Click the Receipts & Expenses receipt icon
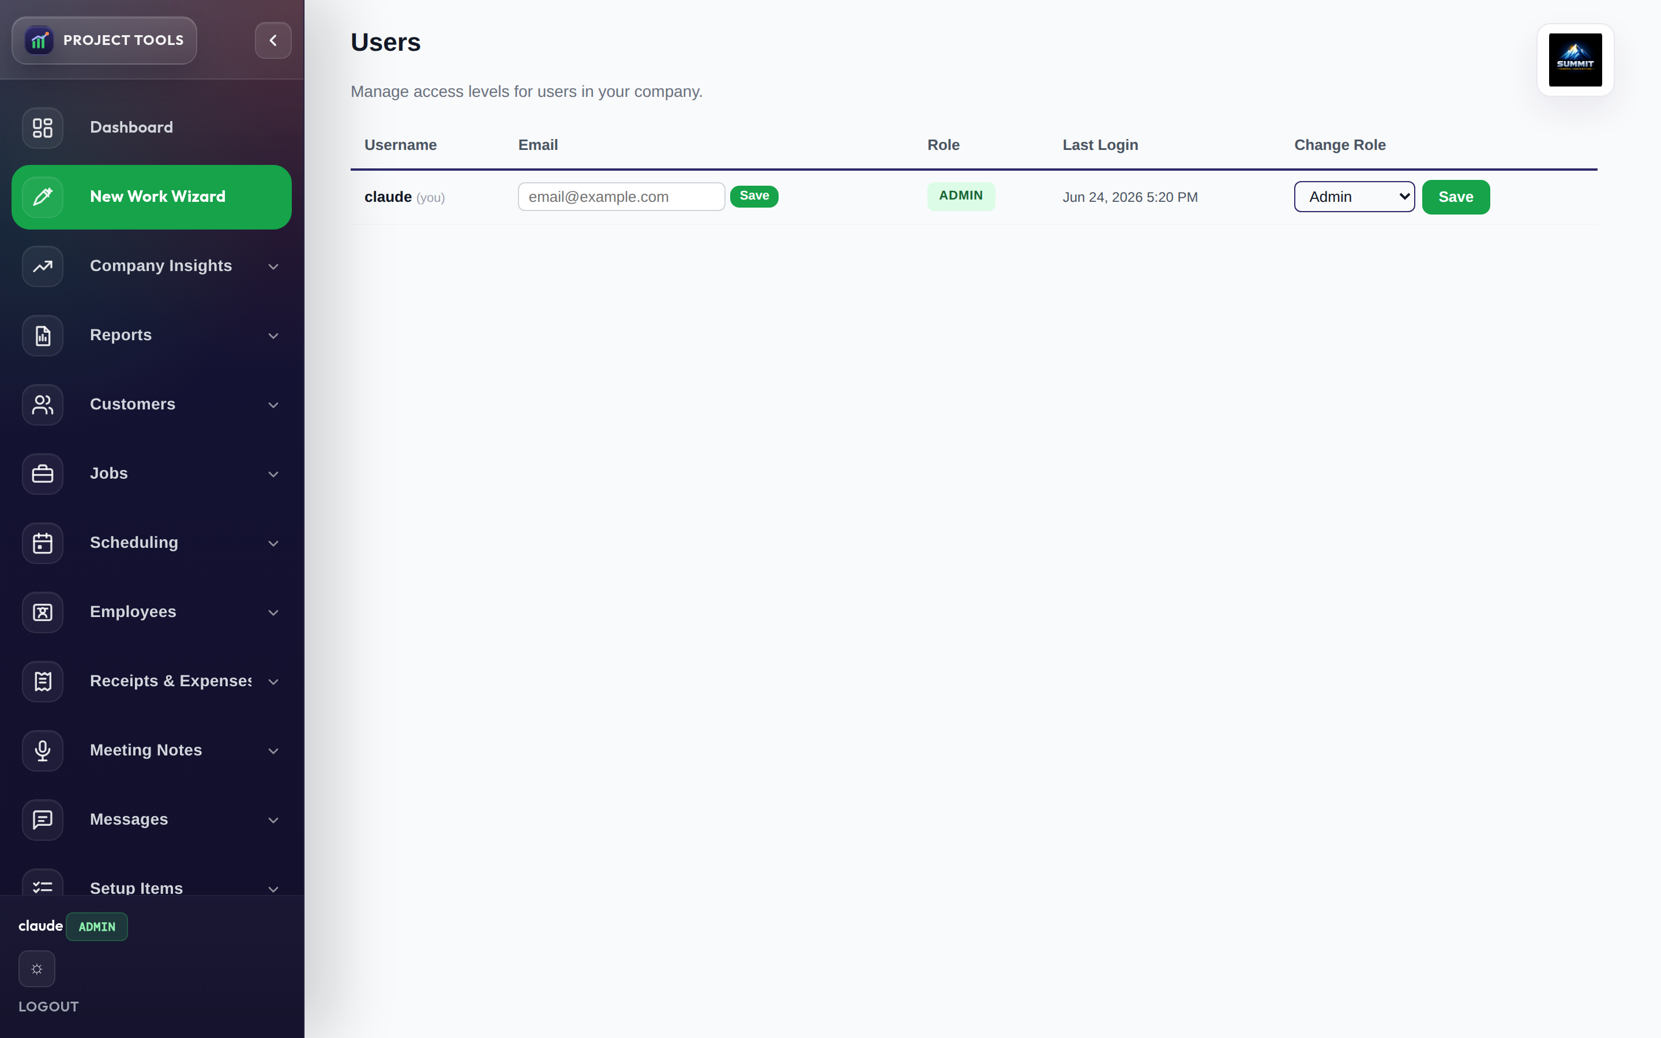The height and width of the screenshot is (1038, 1661). pos(43,682)
